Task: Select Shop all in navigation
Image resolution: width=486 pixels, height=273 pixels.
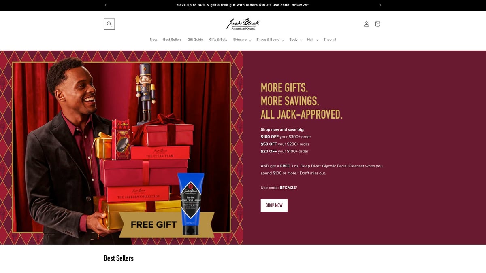Action: tap(330, 40)
